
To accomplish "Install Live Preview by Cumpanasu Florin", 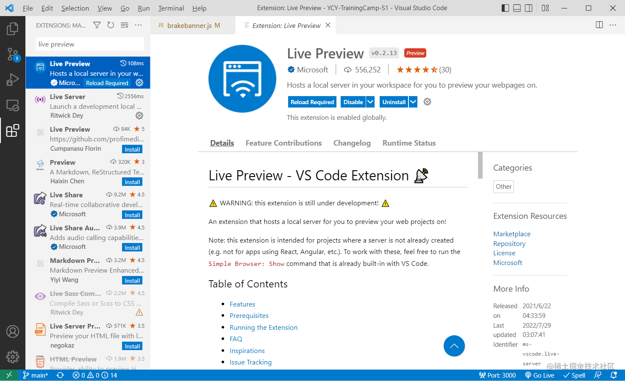I will pos(132,149).
